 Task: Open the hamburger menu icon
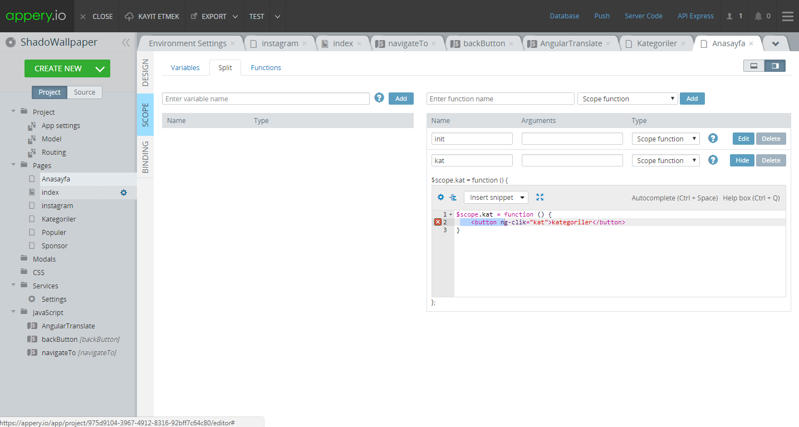click(787, 16)
